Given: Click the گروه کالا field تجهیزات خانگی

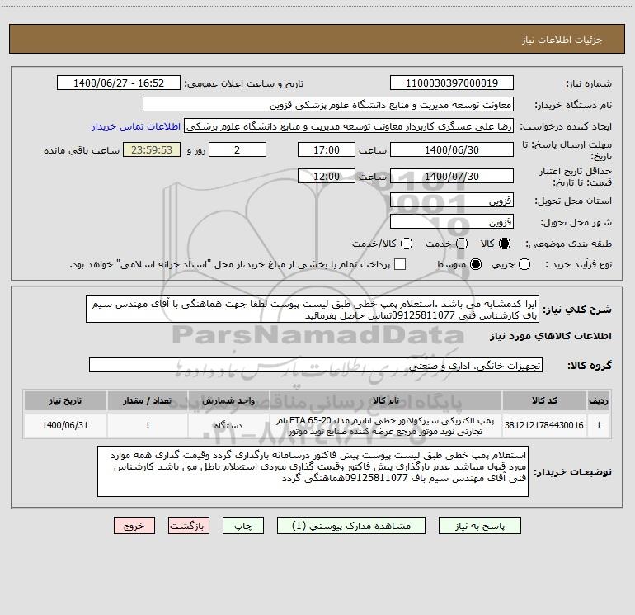Looking at the screenshot, I should [316, 365].
